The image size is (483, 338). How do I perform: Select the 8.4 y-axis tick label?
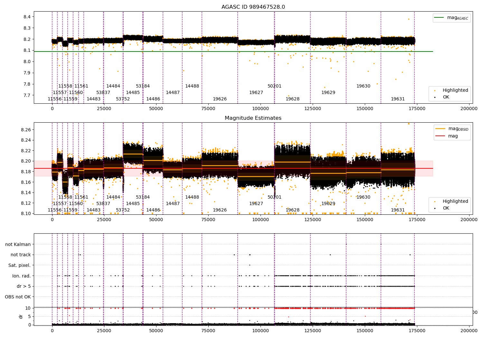click(x=27, y=17)
